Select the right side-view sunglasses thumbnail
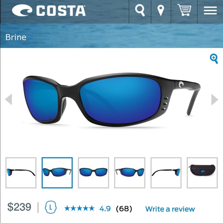This screenshot has height=223, width=223. point(166,173)
